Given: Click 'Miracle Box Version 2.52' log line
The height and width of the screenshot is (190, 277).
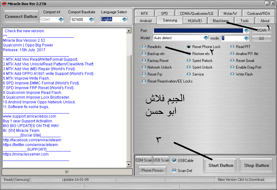Looking at the screenshot, I should 24,40.
